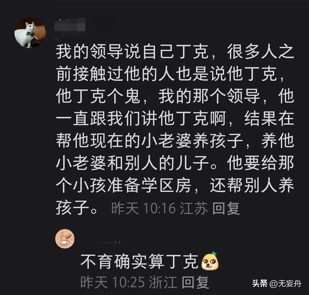Tap the reply text 不育确实算丁克
This screenshot has width=309, height=295.
[x=140, y=262]
